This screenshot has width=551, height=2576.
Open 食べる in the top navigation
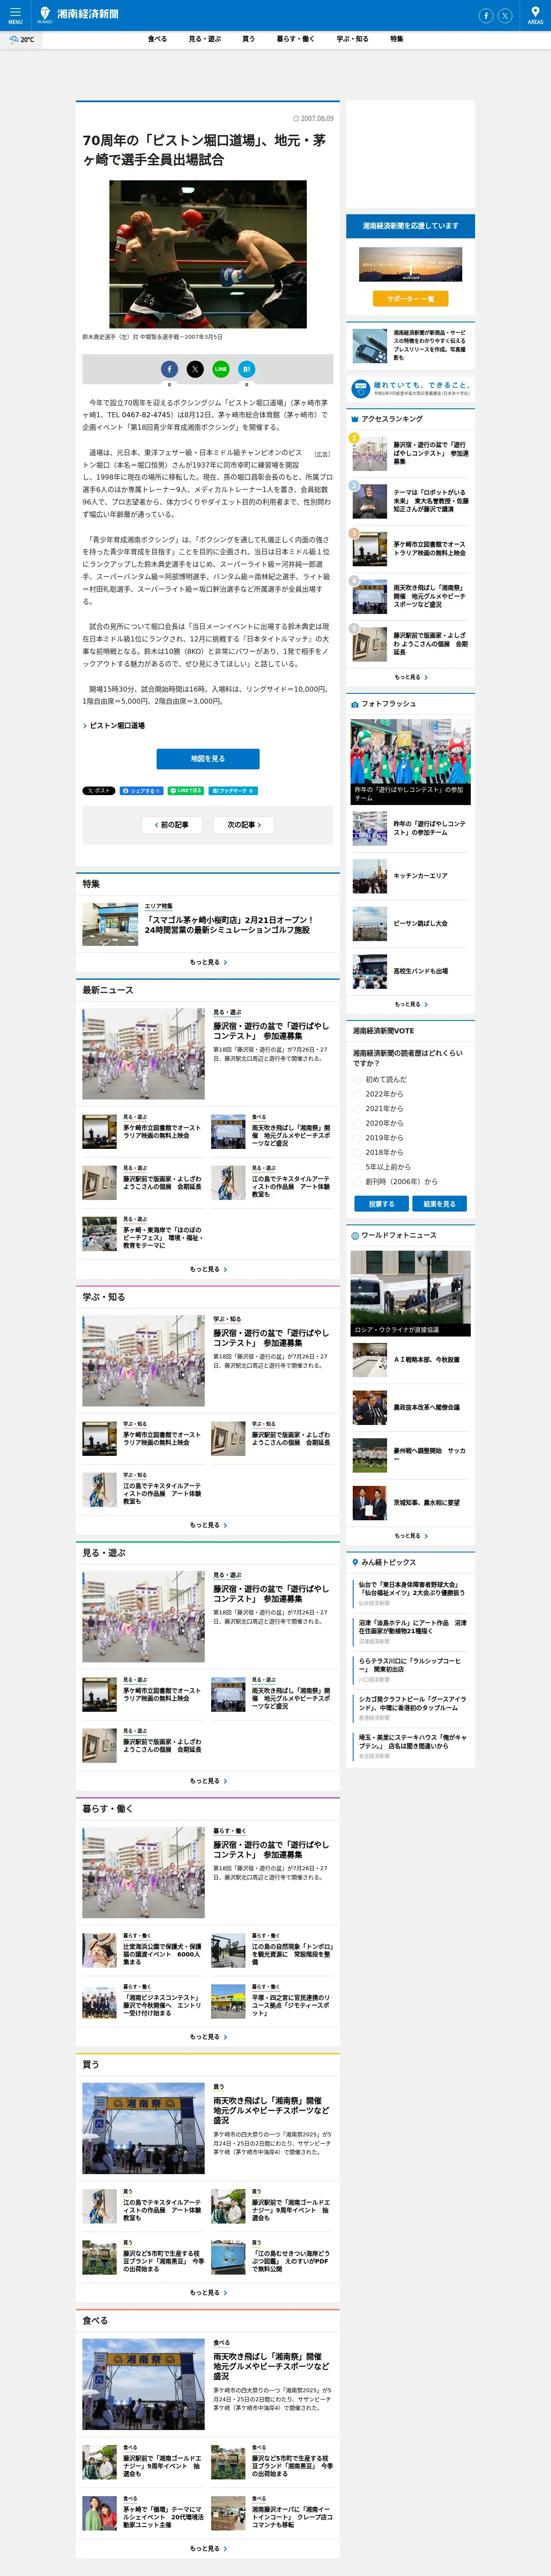157,39
